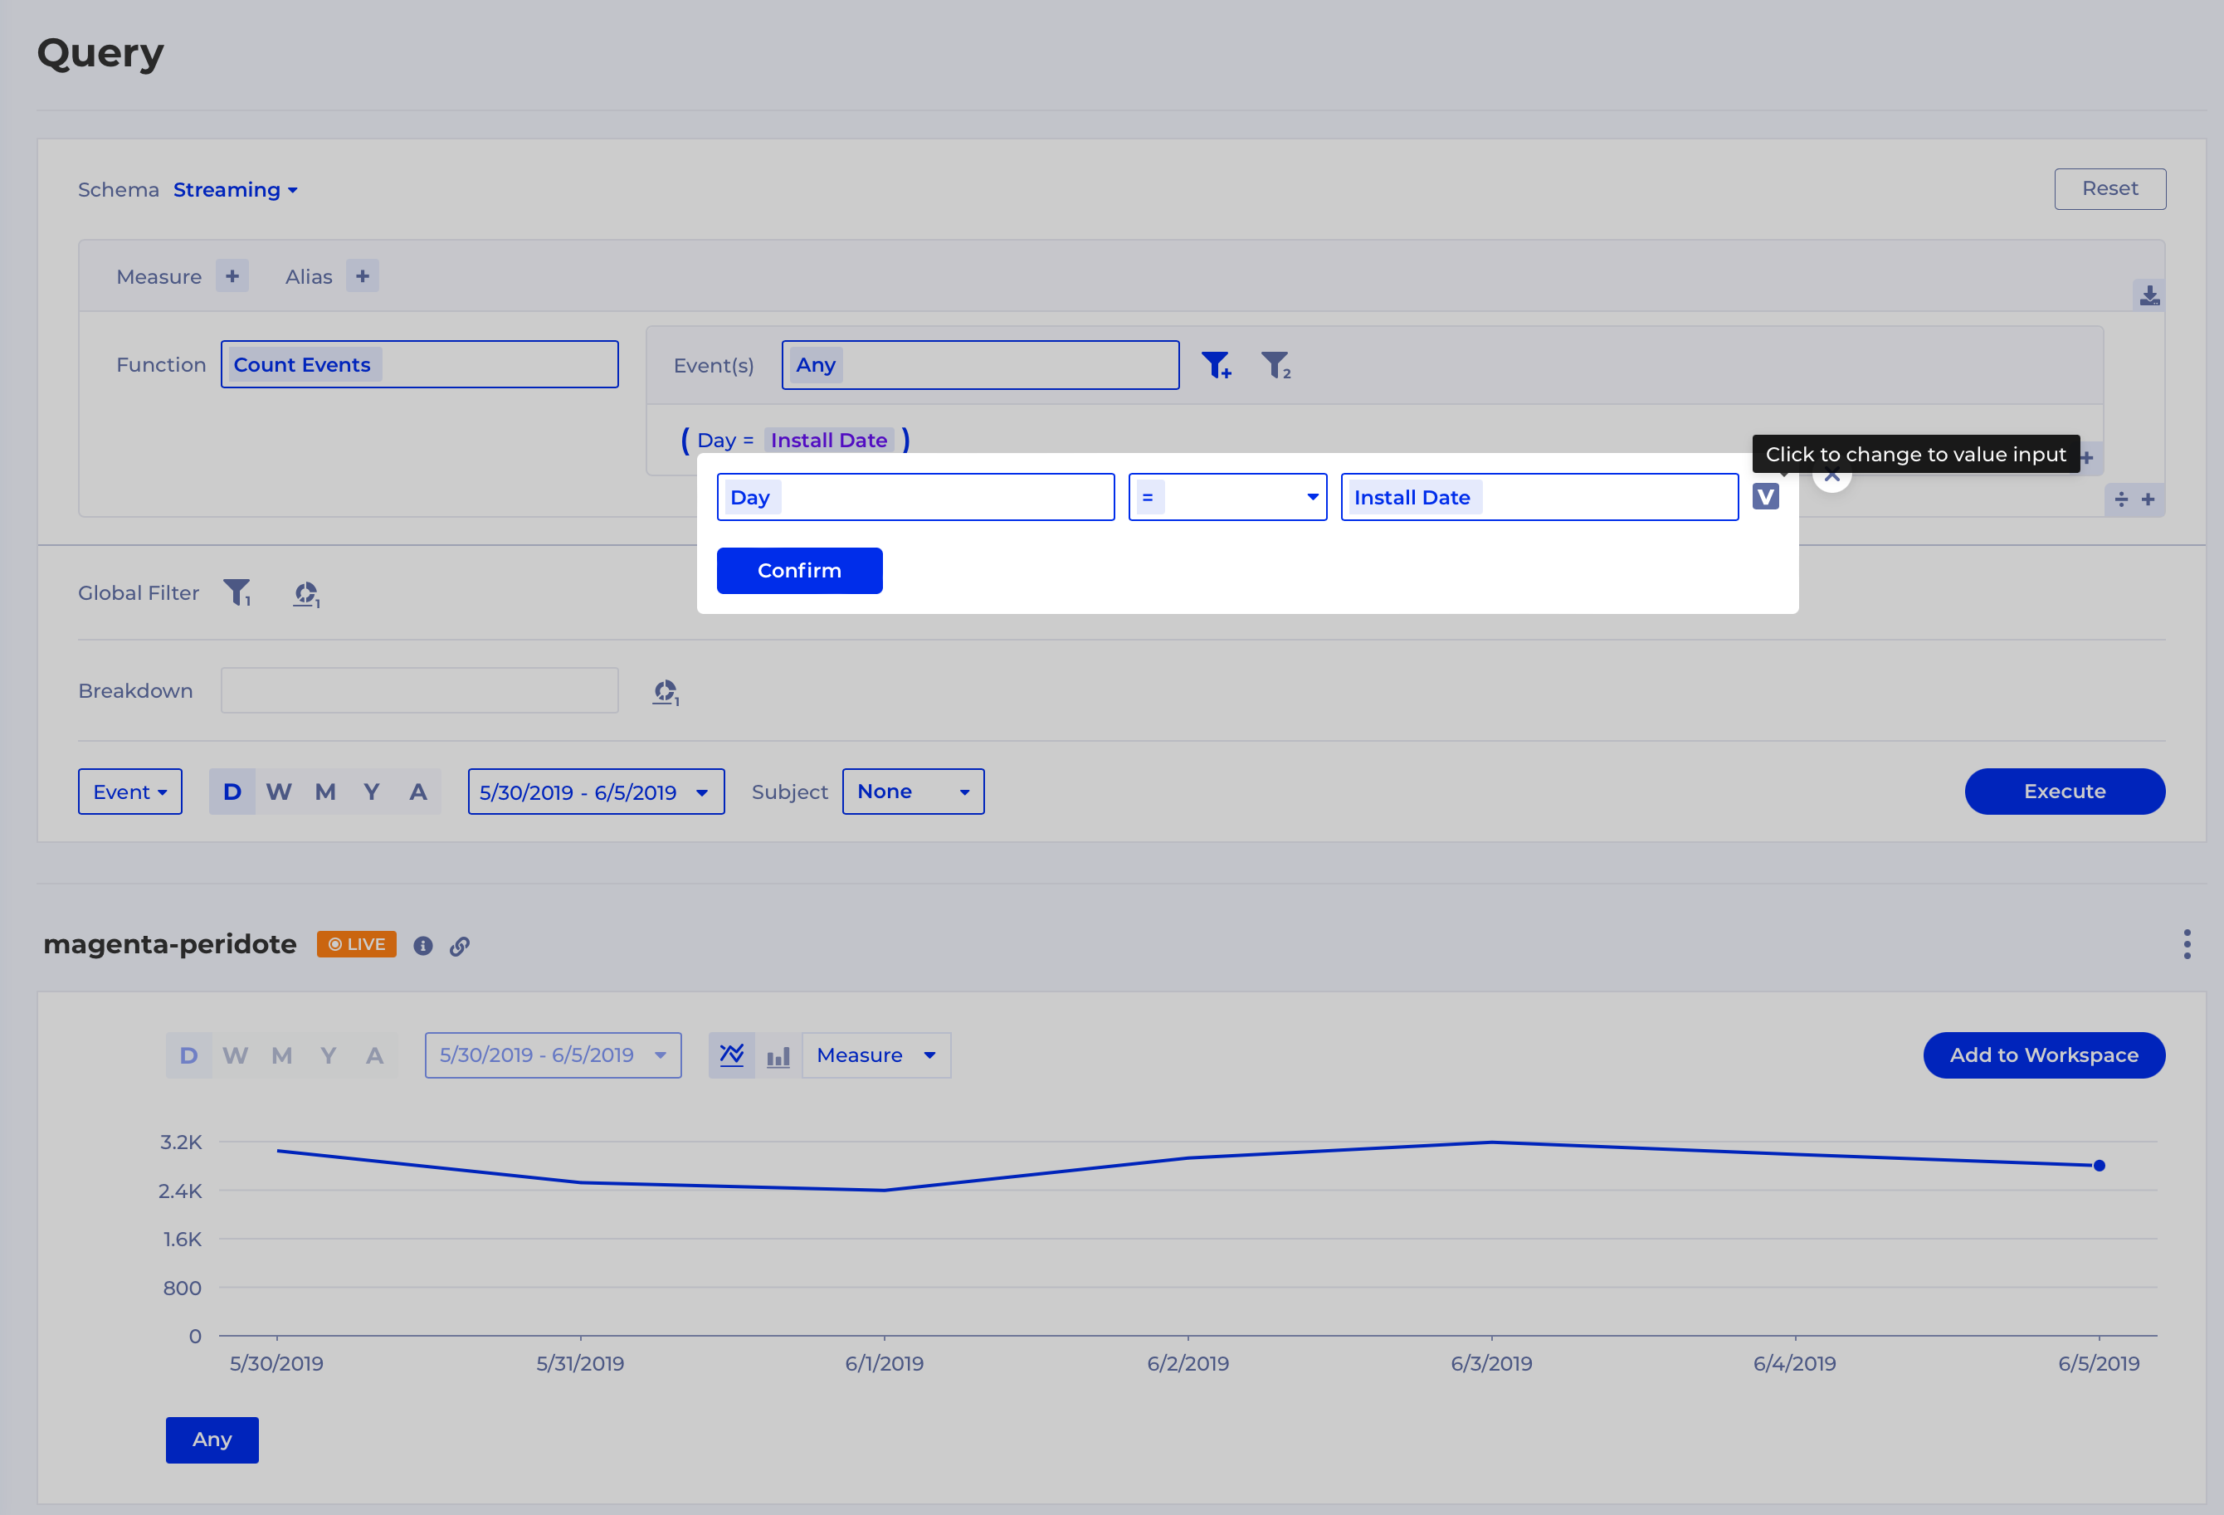Toggle V button to change to value input

click(1764, 497)
